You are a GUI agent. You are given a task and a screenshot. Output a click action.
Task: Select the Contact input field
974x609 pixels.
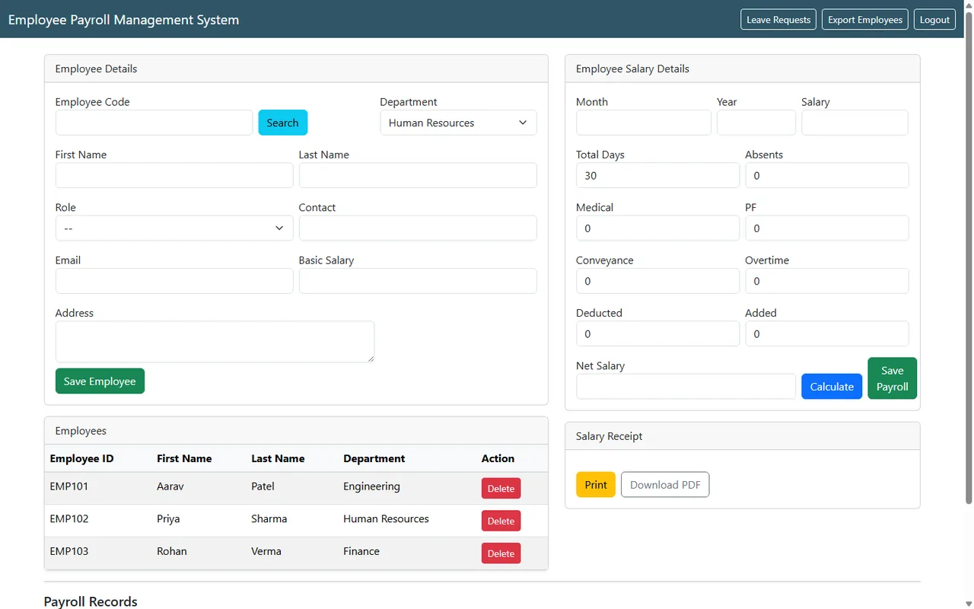[x=418, y=228]
